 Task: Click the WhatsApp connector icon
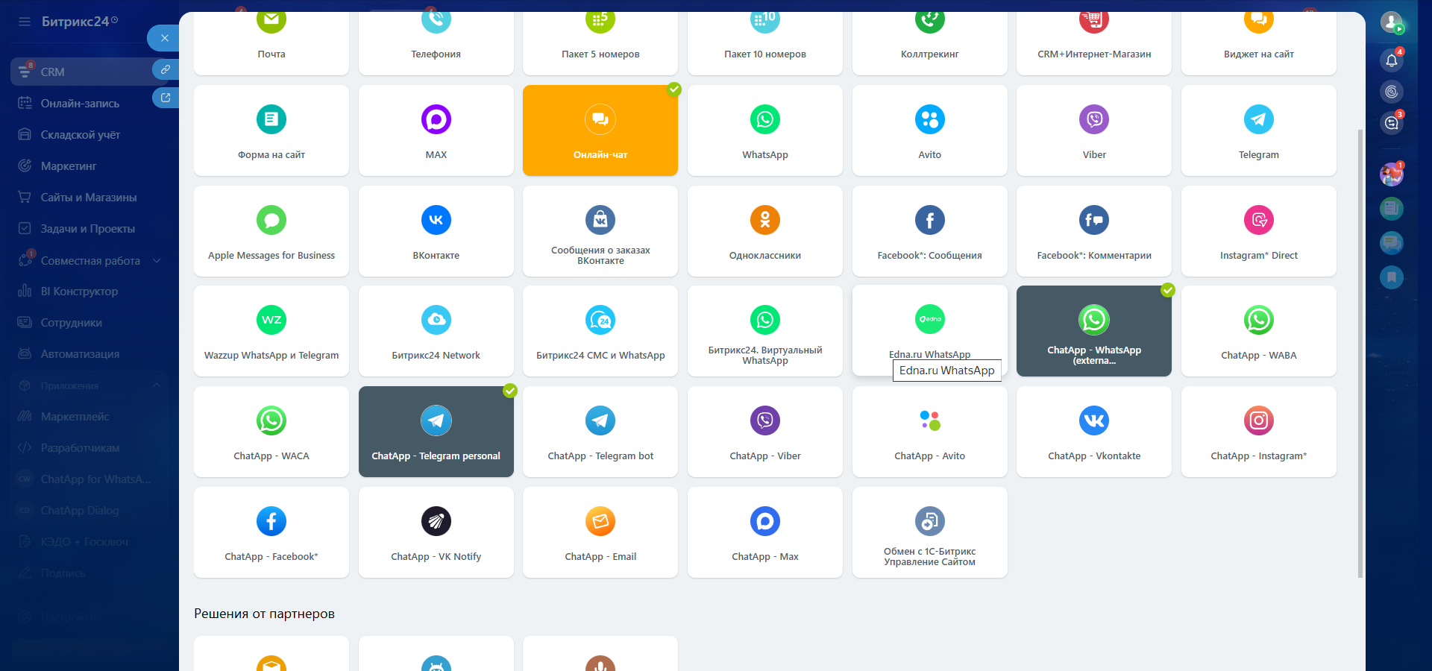764,120
